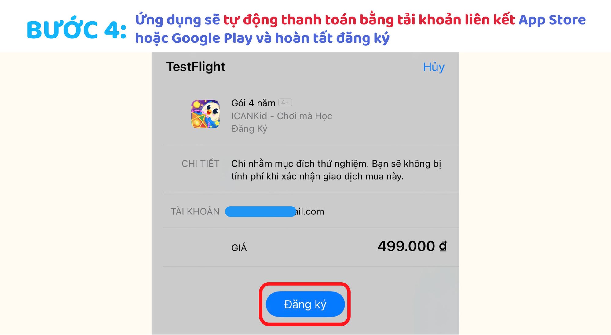Click the red highlight frame around Đăng ký
The image size is (611, 335).
click(305, 304)
